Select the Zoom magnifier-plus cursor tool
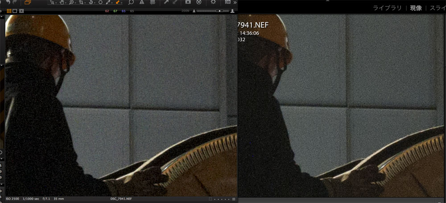 tap(72, 2)
